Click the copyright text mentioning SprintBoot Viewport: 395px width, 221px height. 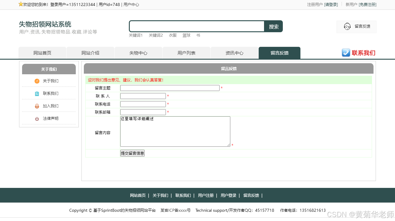point(112,210)
